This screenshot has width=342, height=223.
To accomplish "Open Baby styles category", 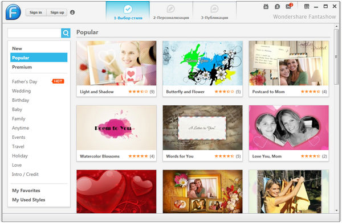I will (17, 109).
